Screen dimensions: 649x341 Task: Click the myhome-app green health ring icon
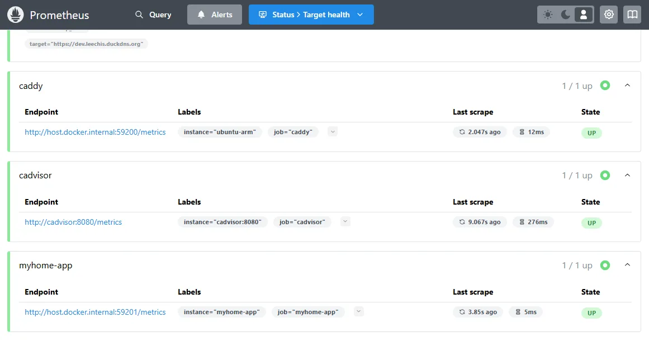(605, 265)
